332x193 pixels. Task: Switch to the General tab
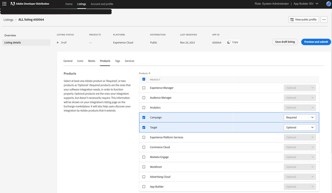point(68,61)
